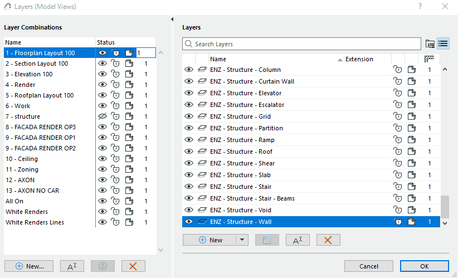Click wireframe status icon for 10 - Ceiling

click(129, 159)
